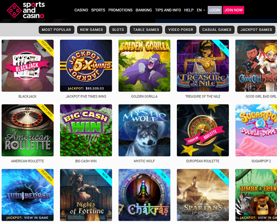Image resolution: width=277 pixels, height=222 pixels.
Task: Open the Blackjack game thumbnail
Action: pyautogui.click(x=28, y=66)
